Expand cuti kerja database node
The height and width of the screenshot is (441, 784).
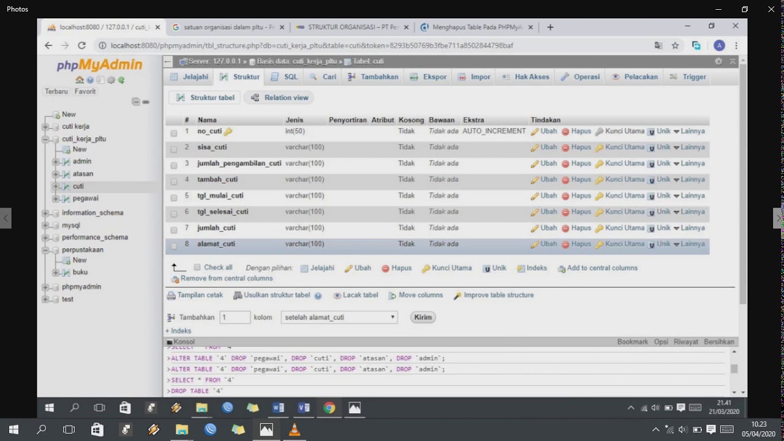45,127
